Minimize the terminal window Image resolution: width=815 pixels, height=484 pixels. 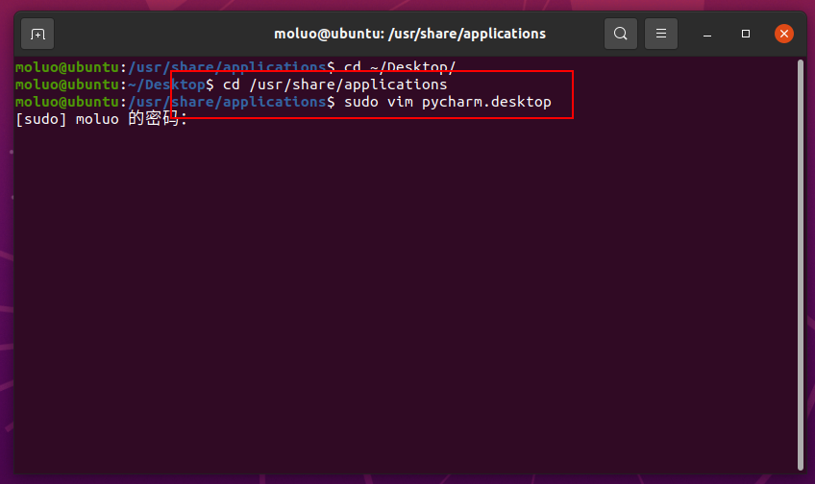pos(707,34)
